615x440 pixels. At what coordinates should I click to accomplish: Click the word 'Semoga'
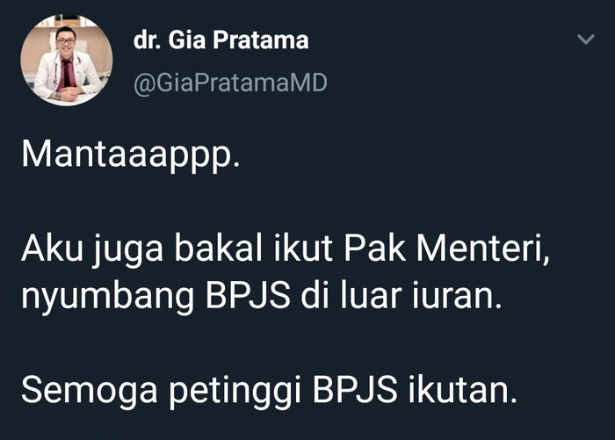click(90, 391)
